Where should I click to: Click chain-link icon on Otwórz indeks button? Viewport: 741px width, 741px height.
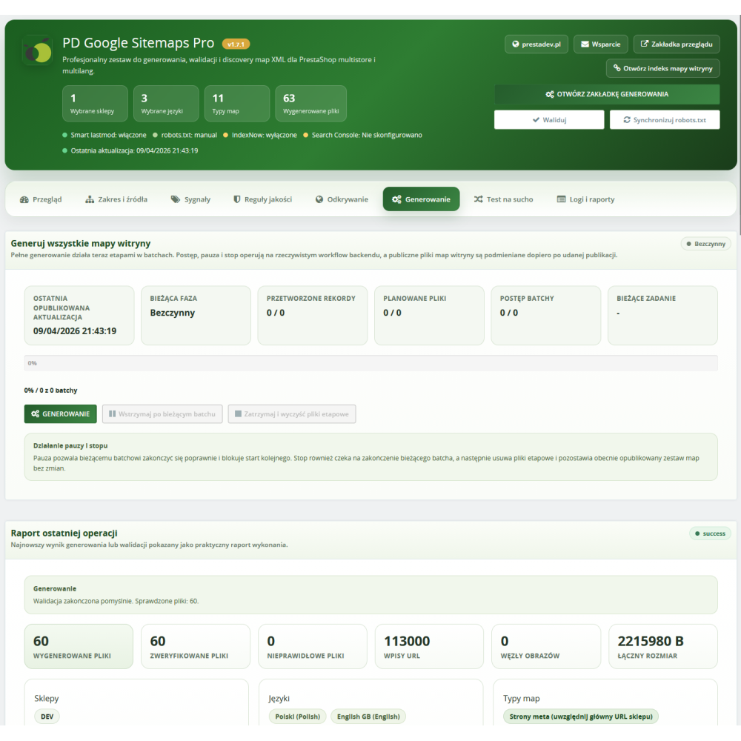pyautogui.click(x=617, y=68)
